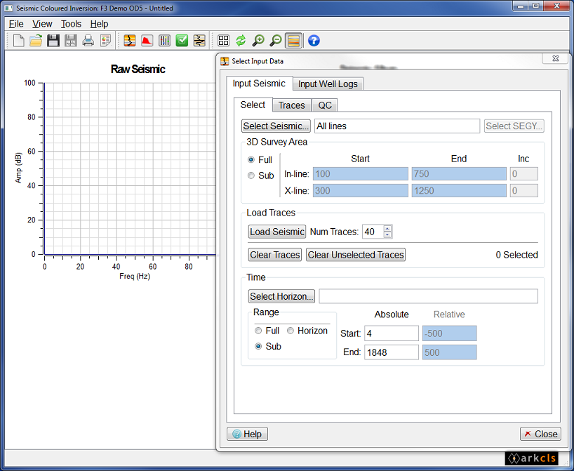574x471 pixels.
Task: Click the Load Seismic button
Action: tap(276, 232)
